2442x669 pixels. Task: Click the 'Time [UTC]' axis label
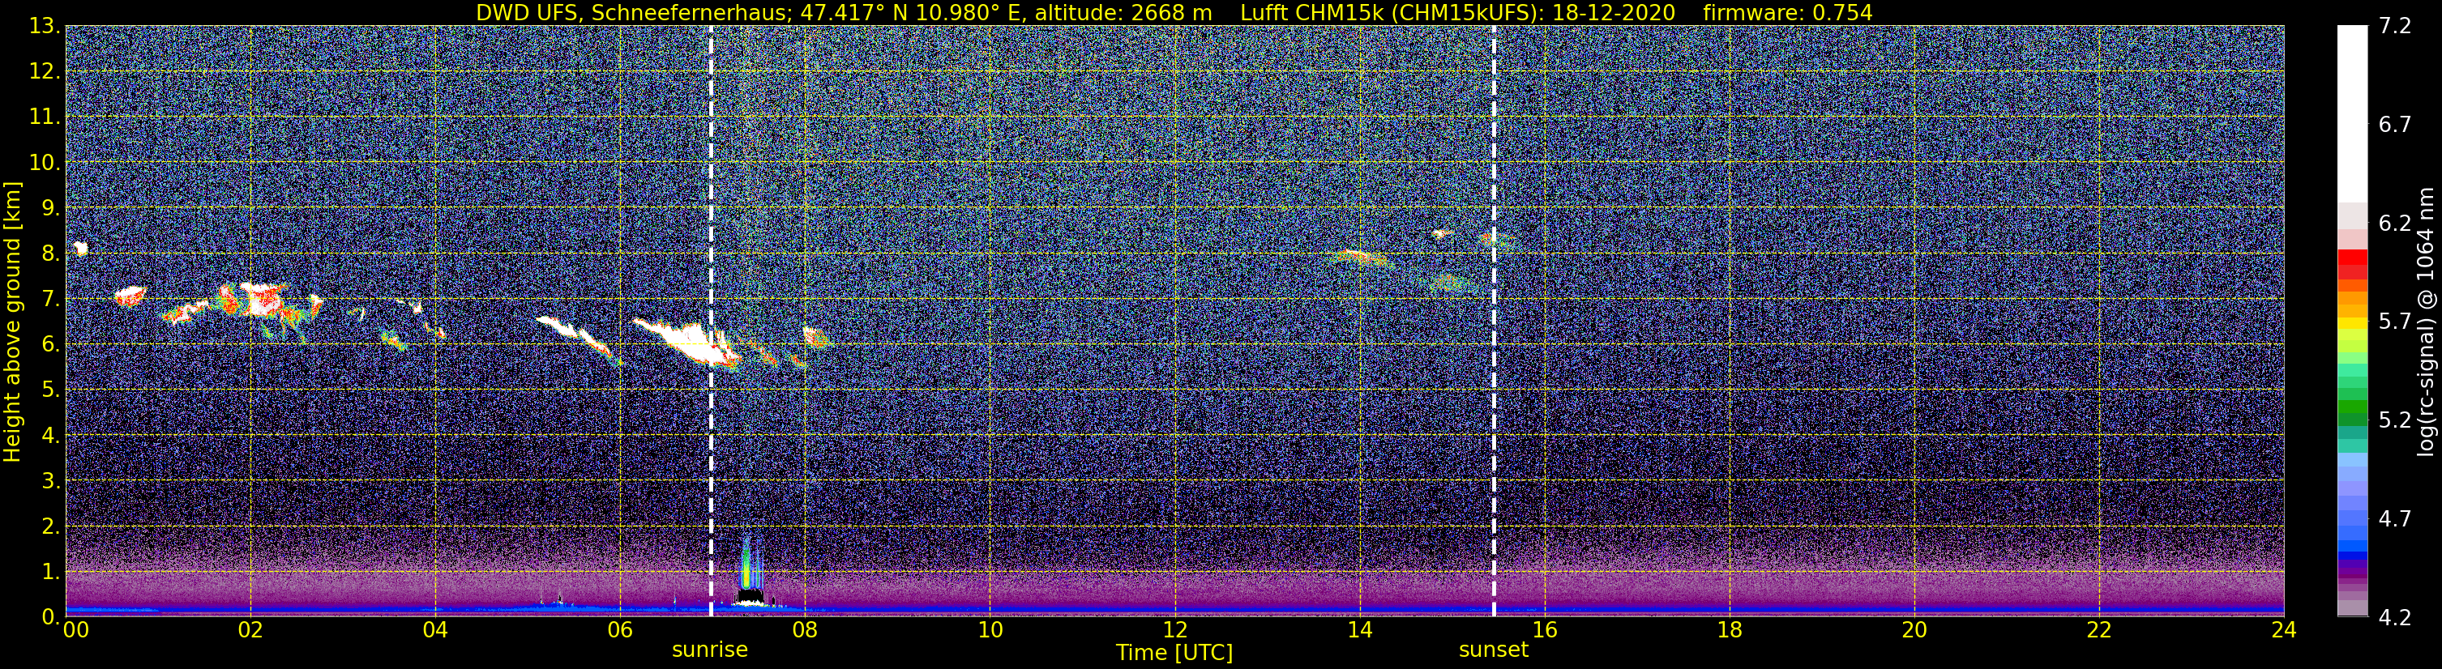1174,652
